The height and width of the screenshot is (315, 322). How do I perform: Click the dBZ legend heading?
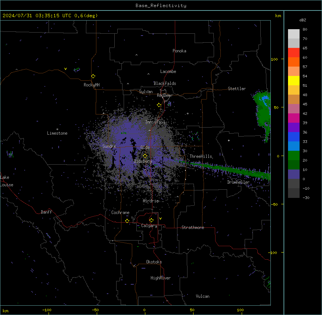pos(303,20)
